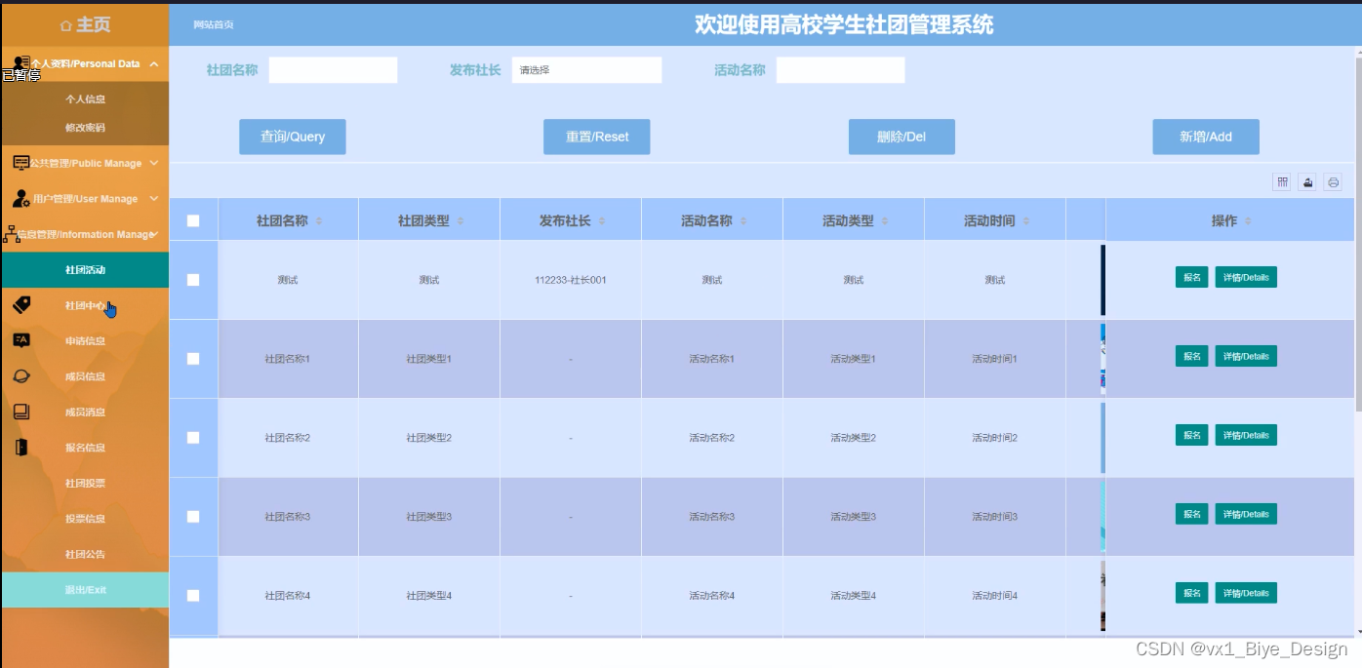
Task: Open 详情/Details for 社团名称3 row
Action: point(1246,514)
